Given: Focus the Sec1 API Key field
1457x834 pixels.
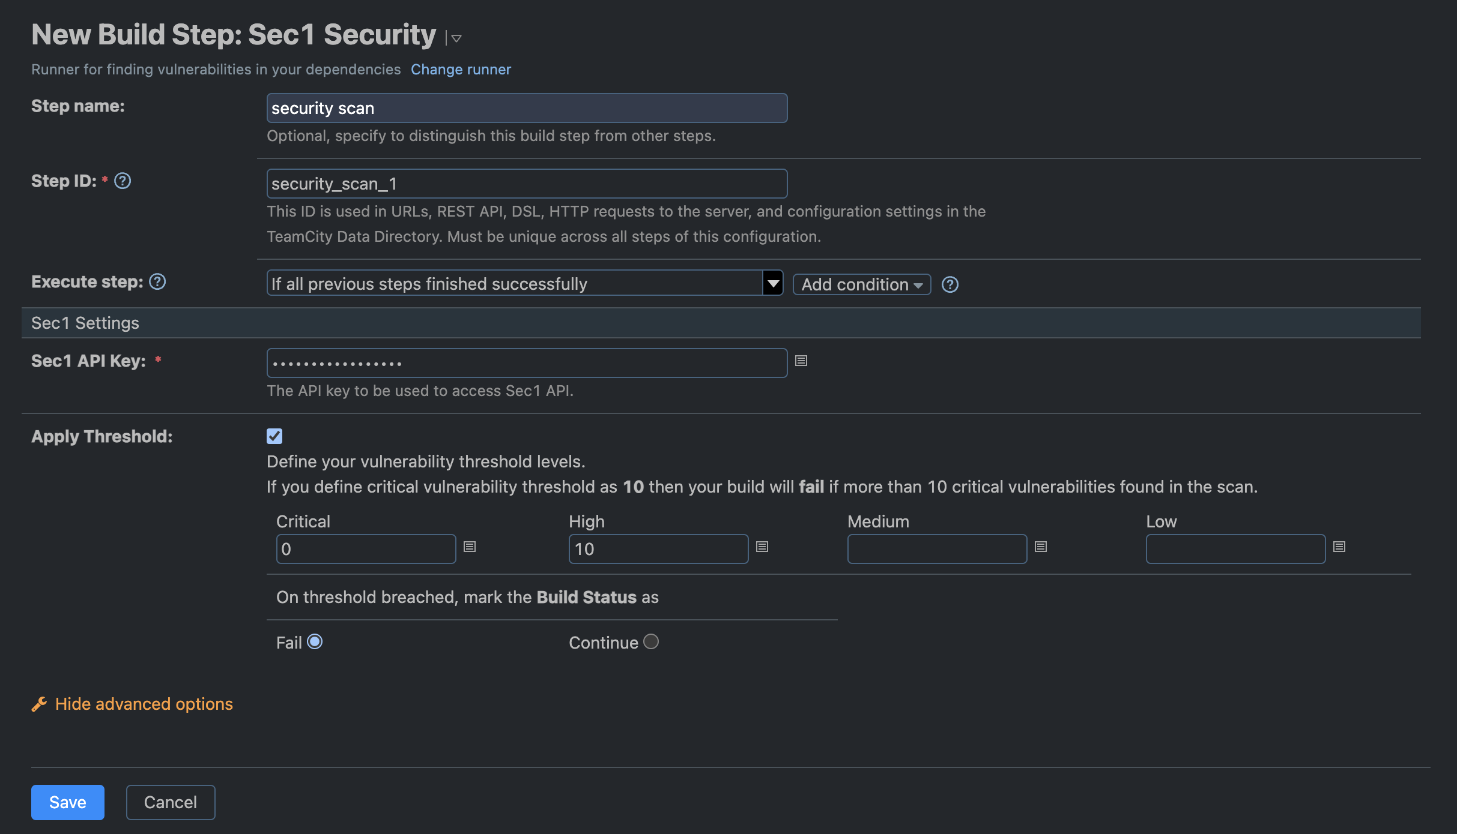Looking at the screenshot, I should point(527,363).
